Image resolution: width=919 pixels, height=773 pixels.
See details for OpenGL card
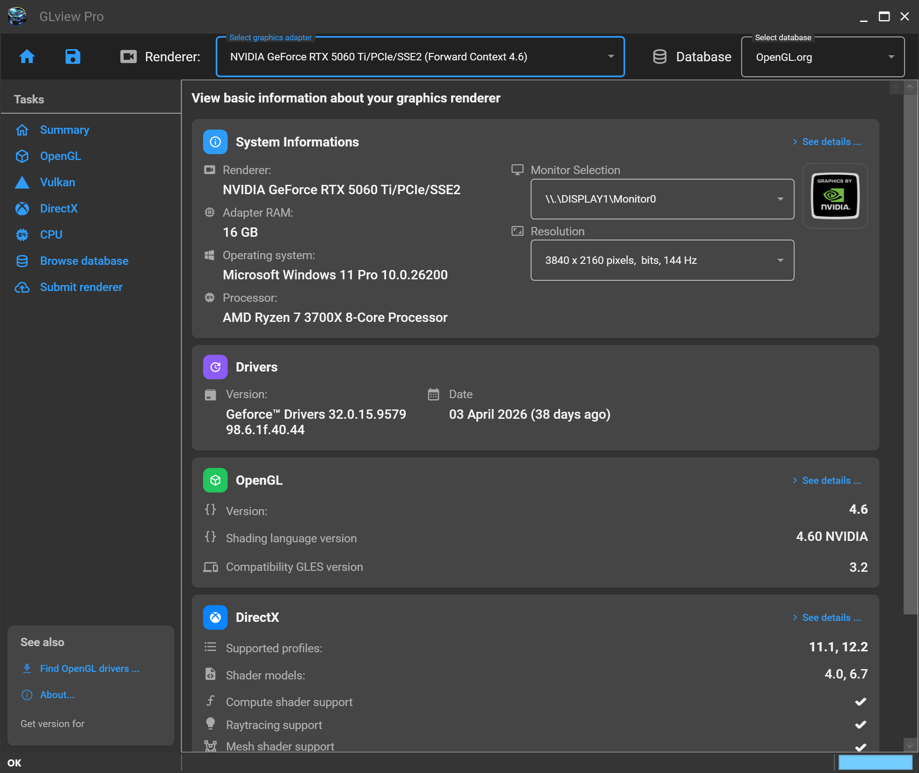(x=827, y=481)
